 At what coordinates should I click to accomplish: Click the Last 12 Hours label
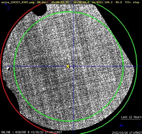point(131,117)
